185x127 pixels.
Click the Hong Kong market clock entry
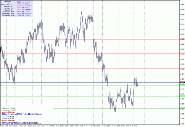tap(25, 6)
